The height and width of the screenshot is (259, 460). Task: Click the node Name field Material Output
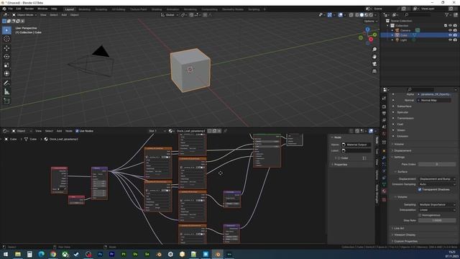(x=356, y=145)
